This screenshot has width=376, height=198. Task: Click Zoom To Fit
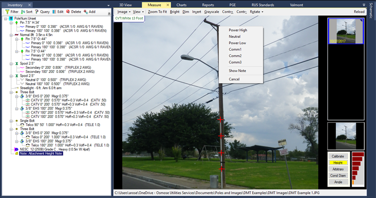(157, 12)
